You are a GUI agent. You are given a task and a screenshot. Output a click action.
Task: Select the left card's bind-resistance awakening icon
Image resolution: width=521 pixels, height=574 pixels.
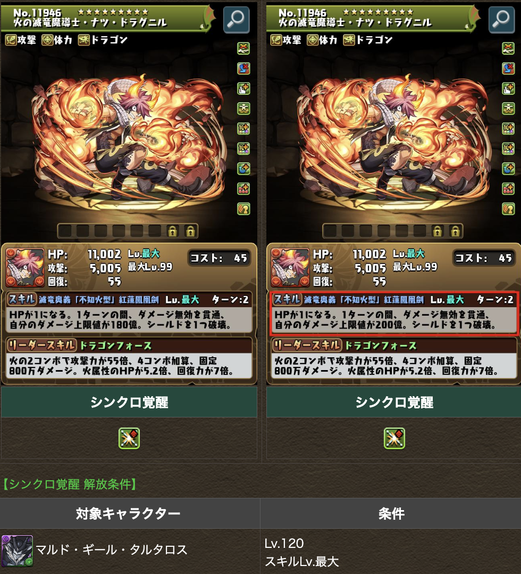pos(243,48)
